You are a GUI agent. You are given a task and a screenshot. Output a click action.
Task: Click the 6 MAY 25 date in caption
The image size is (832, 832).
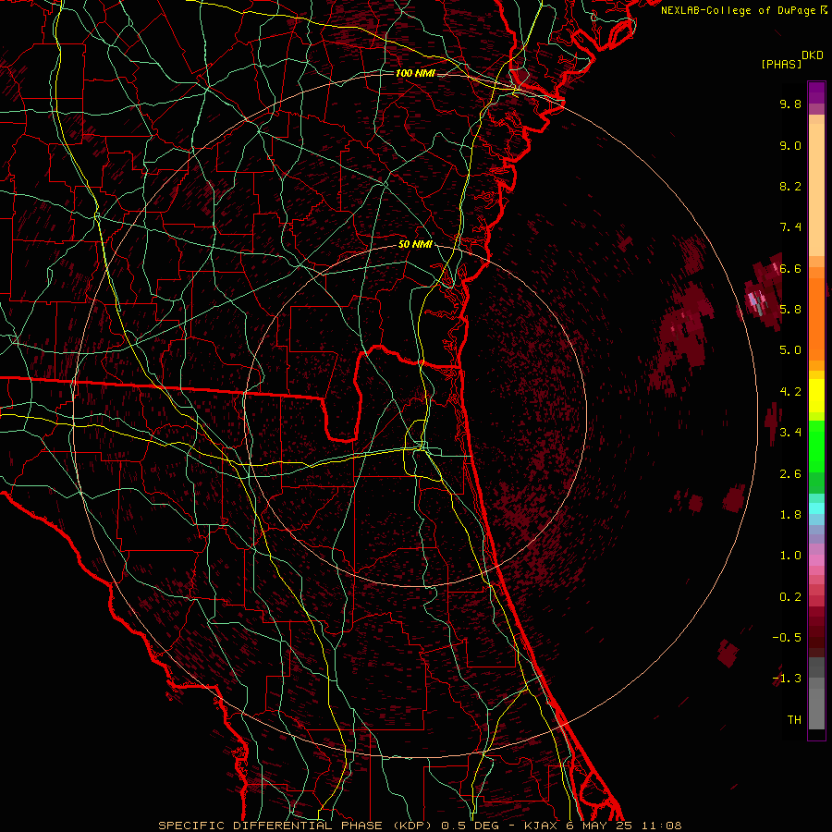(x=601, y=826)
